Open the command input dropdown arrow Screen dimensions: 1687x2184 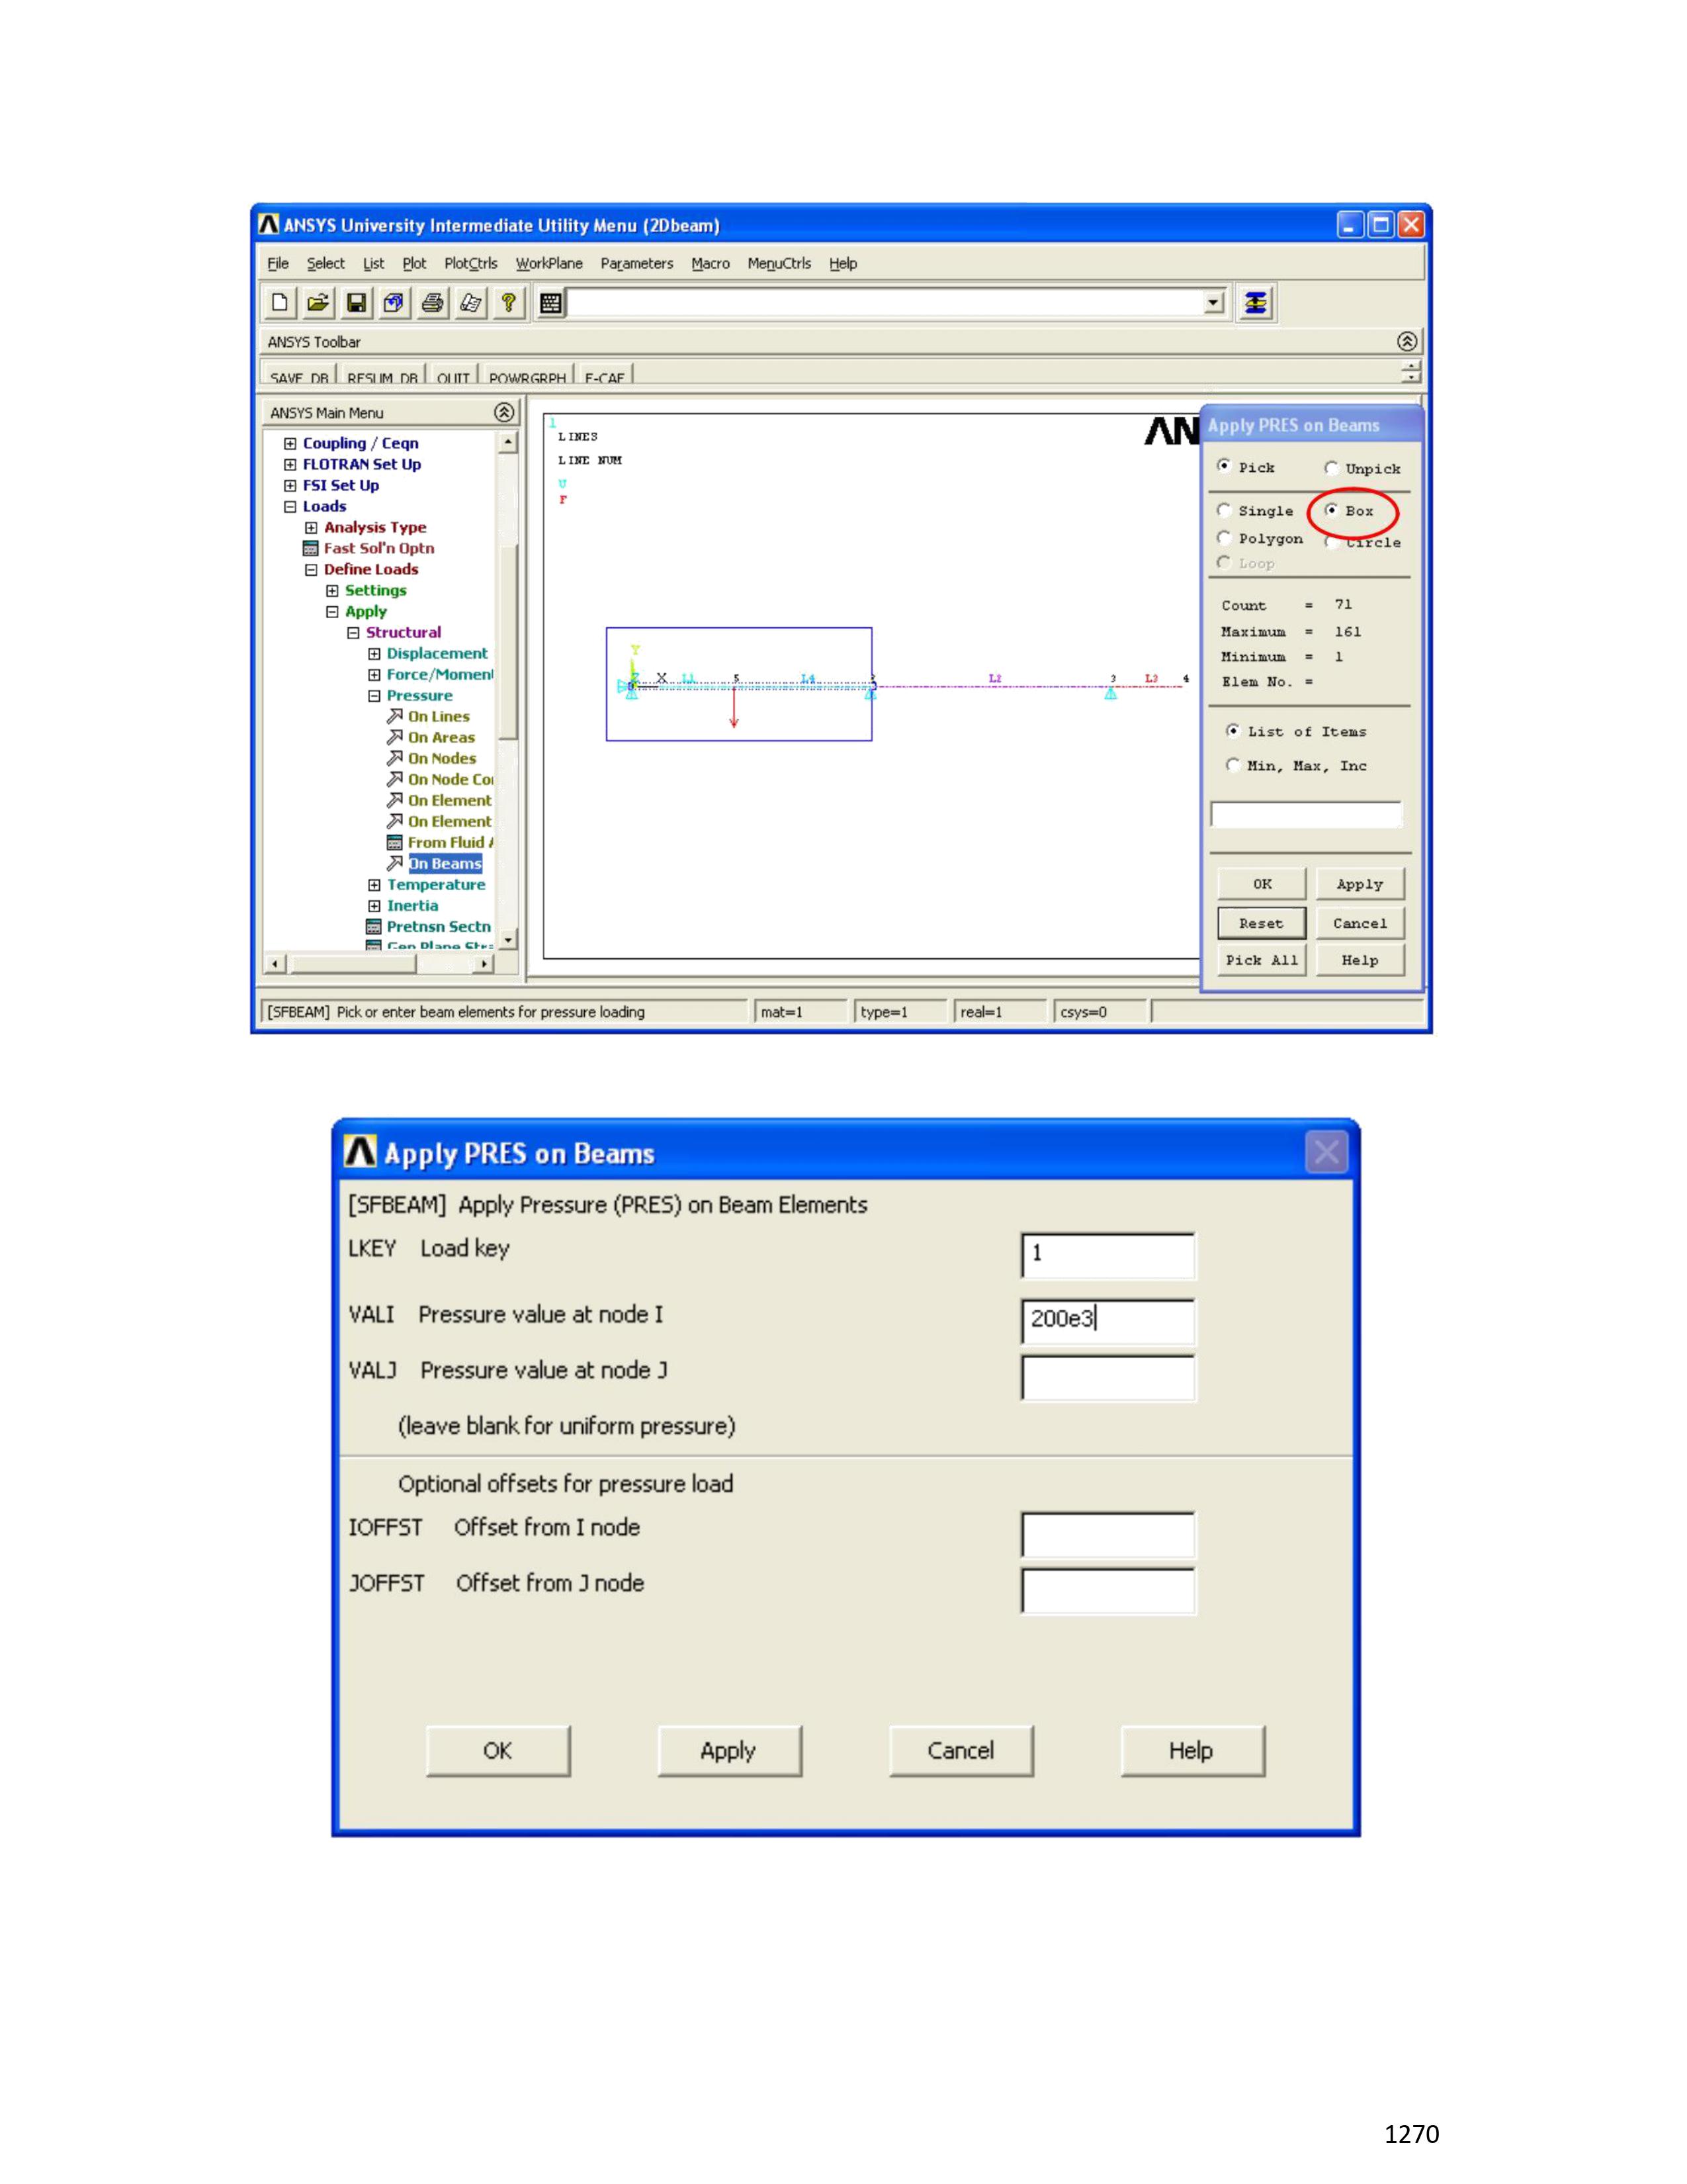point(1213,303)
